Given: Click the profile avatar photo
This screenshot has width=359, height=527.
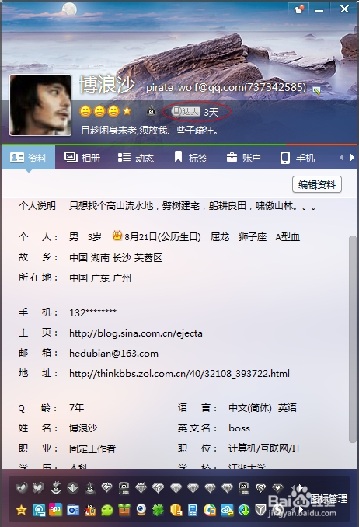Looking at the screenshot, I should tap(40, 105).
